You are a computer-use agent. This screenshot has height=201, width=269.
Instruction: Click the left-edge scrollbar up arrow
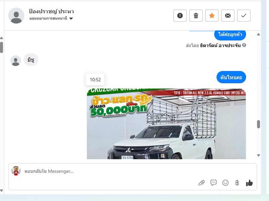[2, 38]
